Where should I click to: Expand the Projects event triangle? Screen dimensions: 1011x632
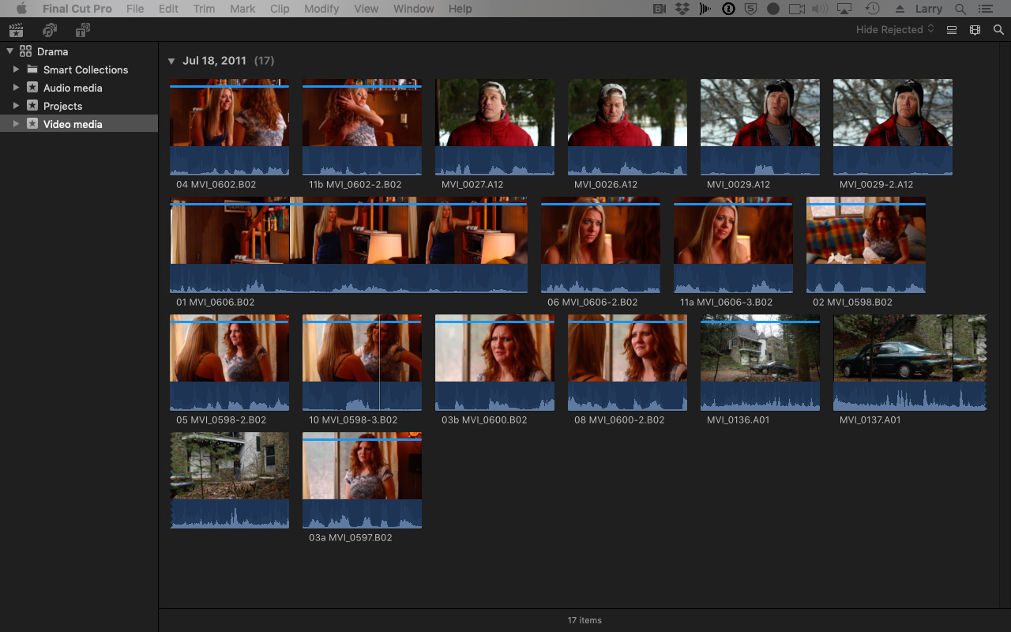pyautogui.click(x=16, y=106)
